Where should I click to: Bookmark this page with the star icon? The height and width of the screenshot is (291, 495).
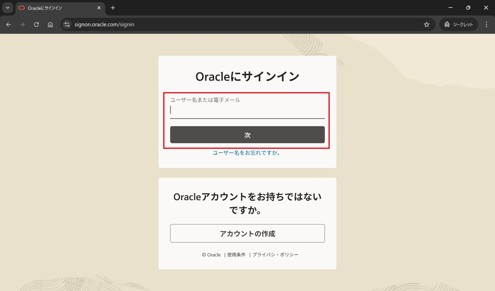click(427, 25)
